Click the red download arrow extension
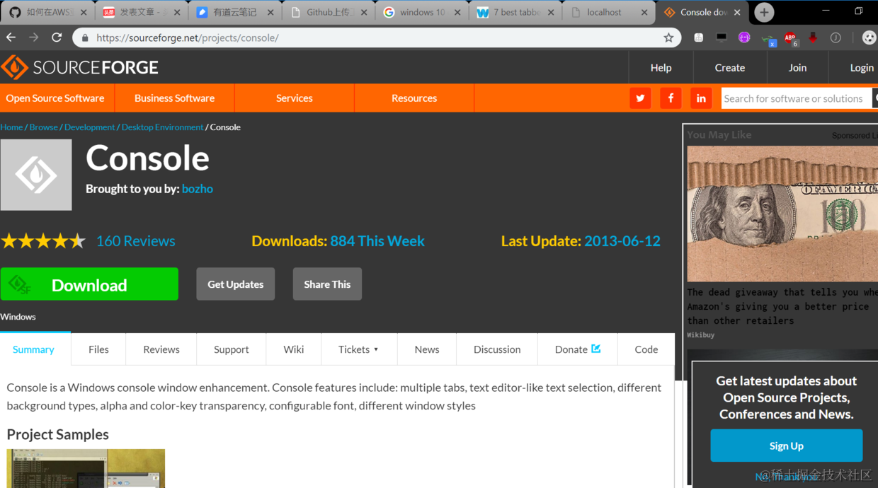This screenshot has height=488, width=878. (813, 37)
